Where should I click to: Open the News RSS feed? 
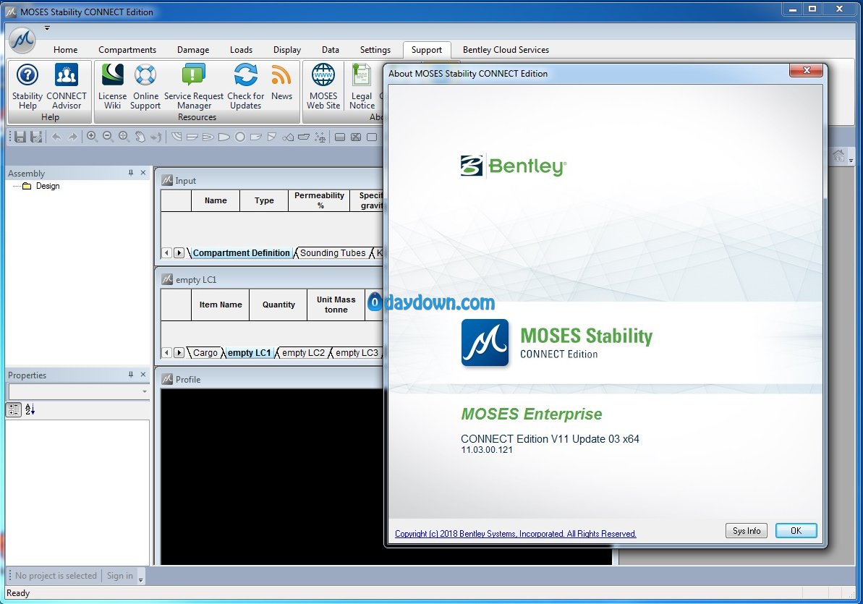[281, 82]
